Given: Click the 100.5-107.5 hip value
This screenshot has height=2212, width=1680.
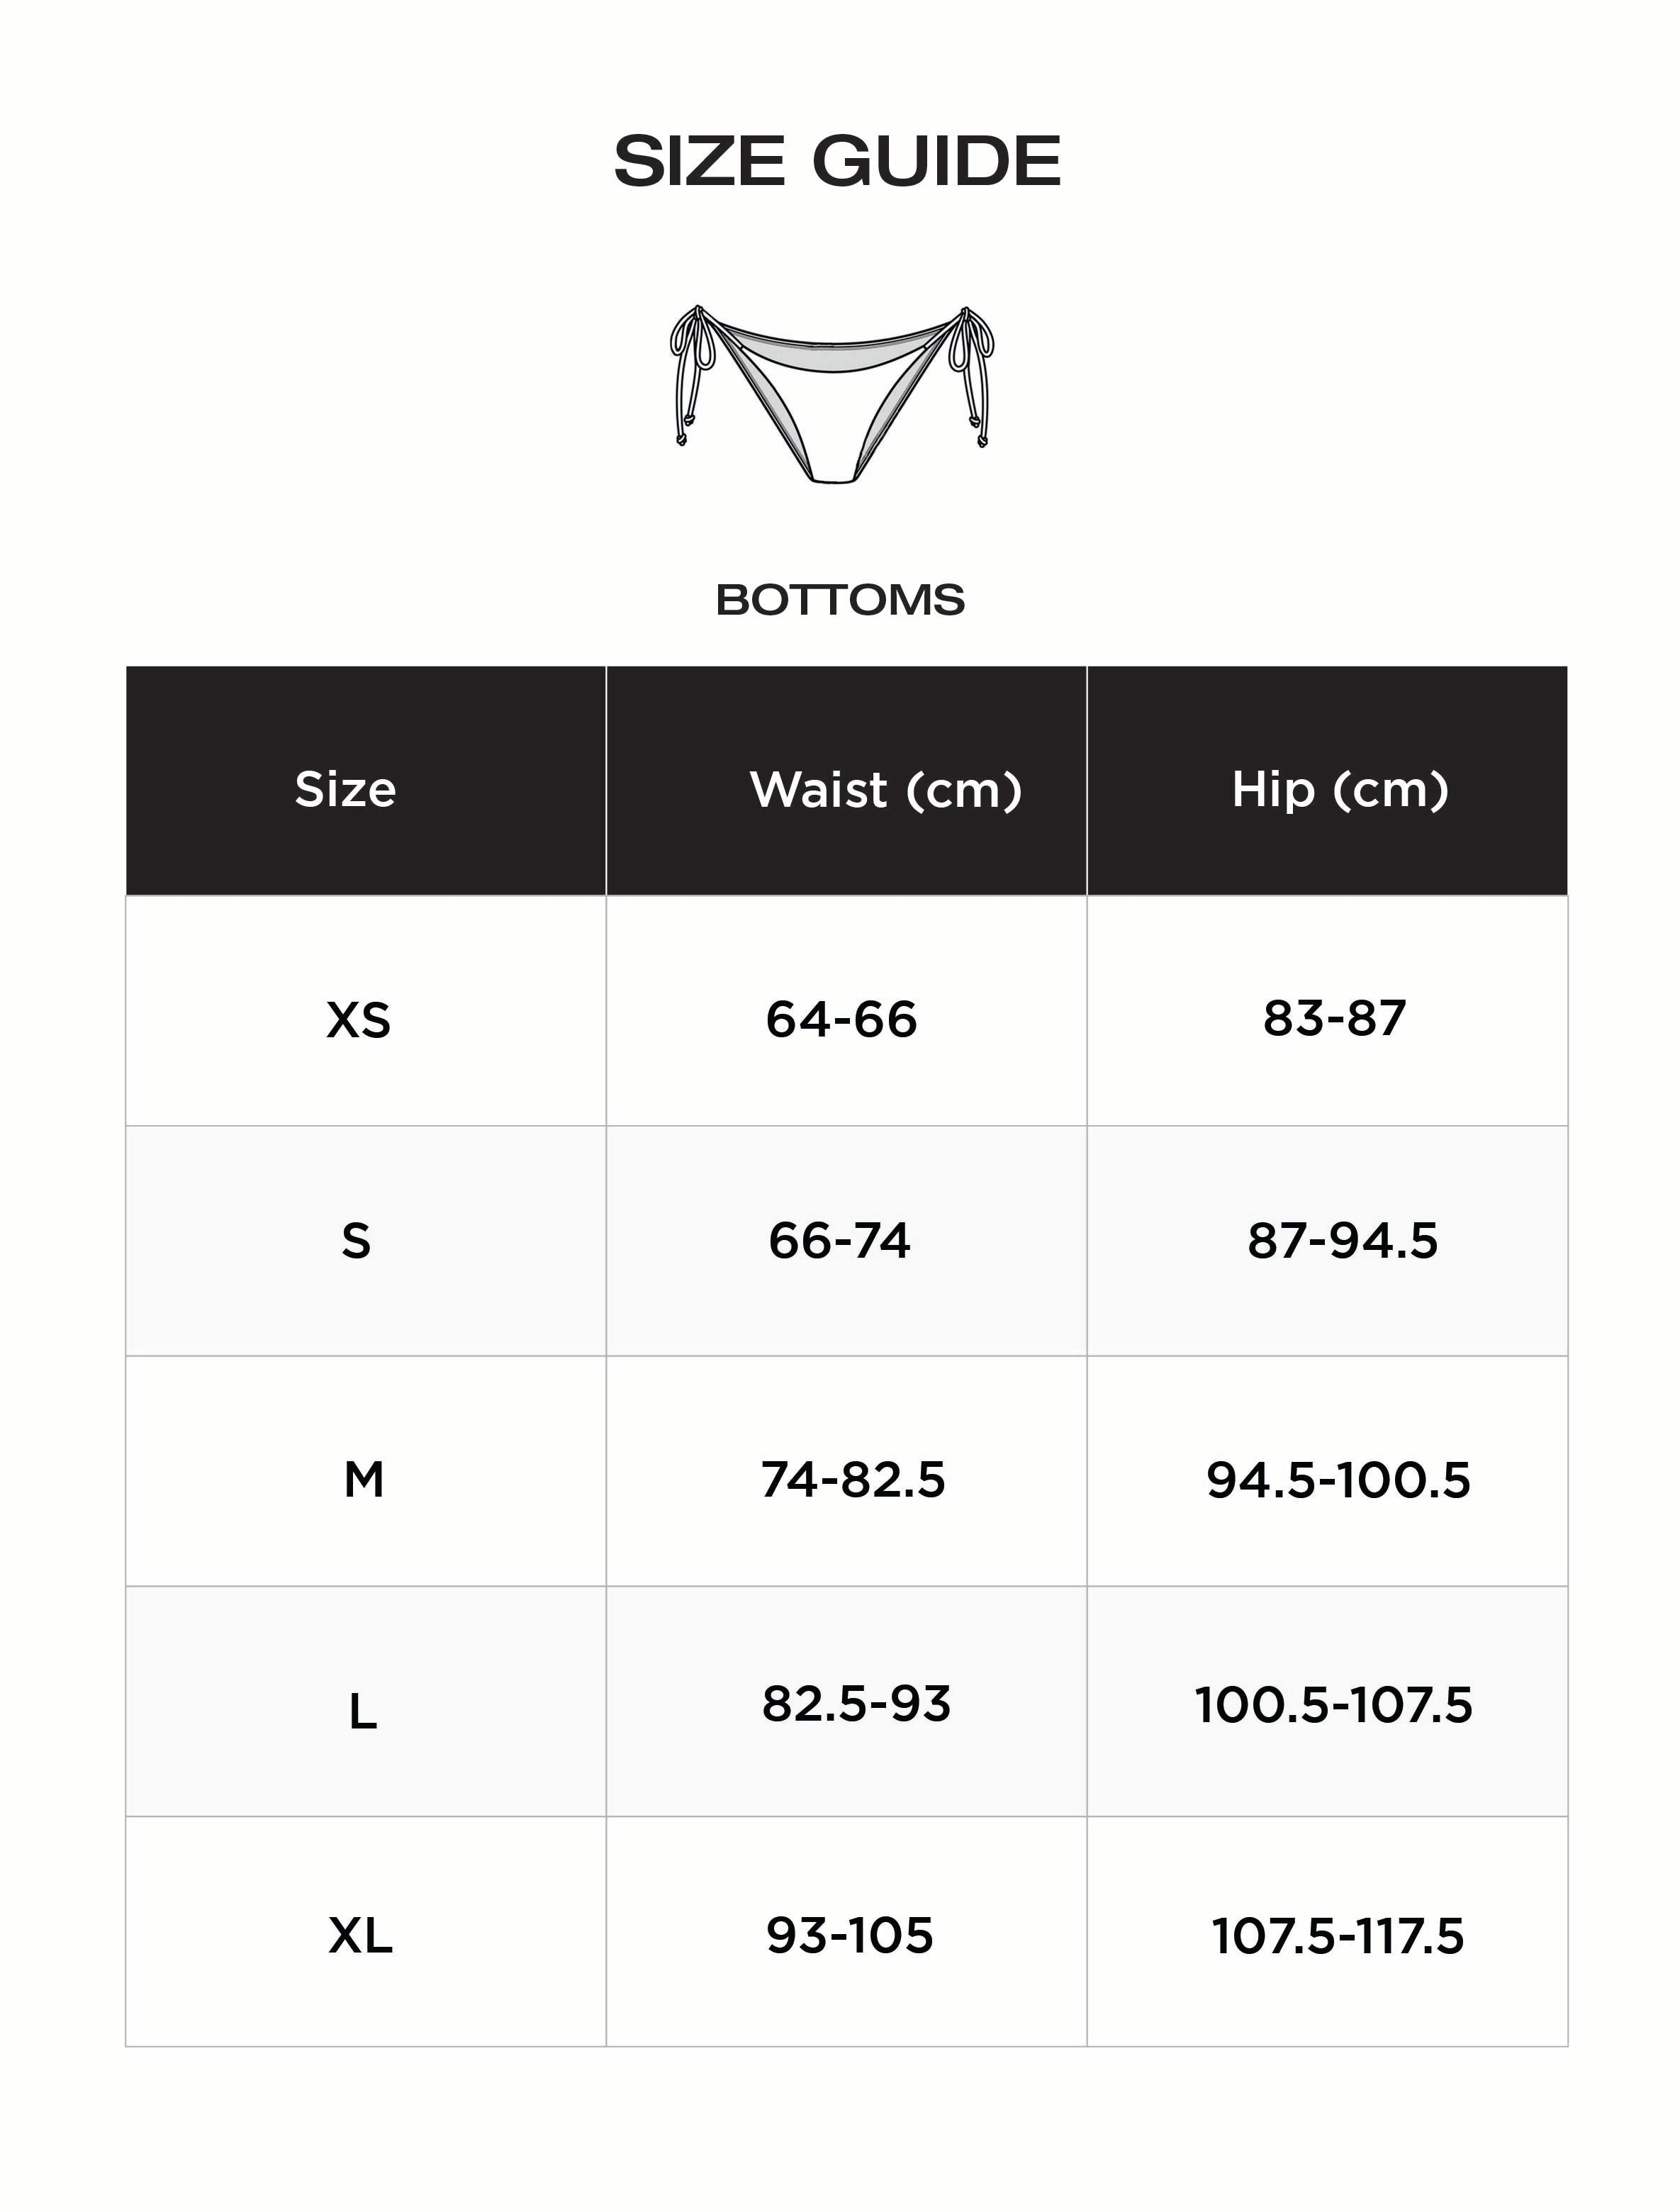Looking at the screenshot, I should [x=1334, y=1705].
